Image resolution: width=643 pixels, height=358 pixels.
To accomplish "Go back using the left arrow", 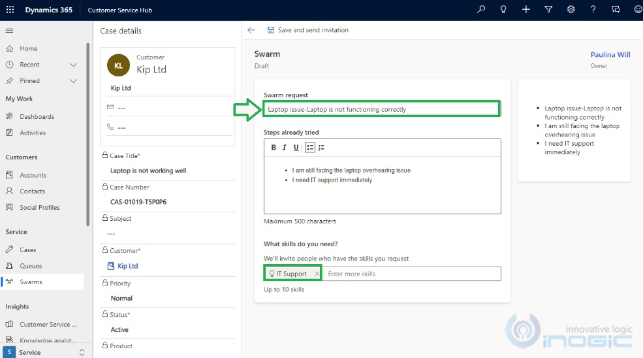I will click(251, 30).
